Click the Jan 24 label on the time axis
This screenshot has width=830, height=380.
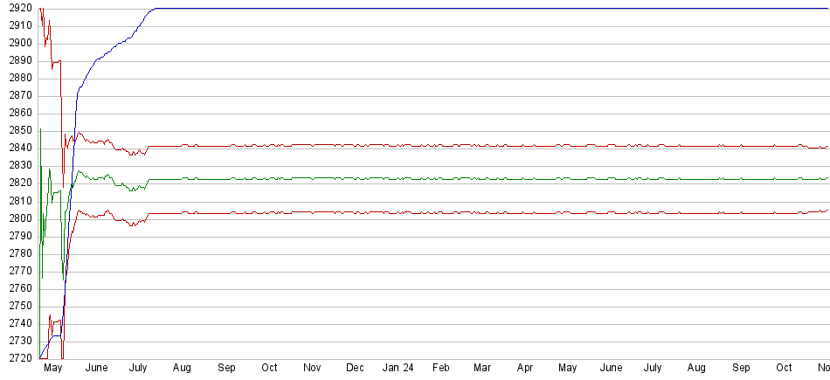click(x=398, y=369)
